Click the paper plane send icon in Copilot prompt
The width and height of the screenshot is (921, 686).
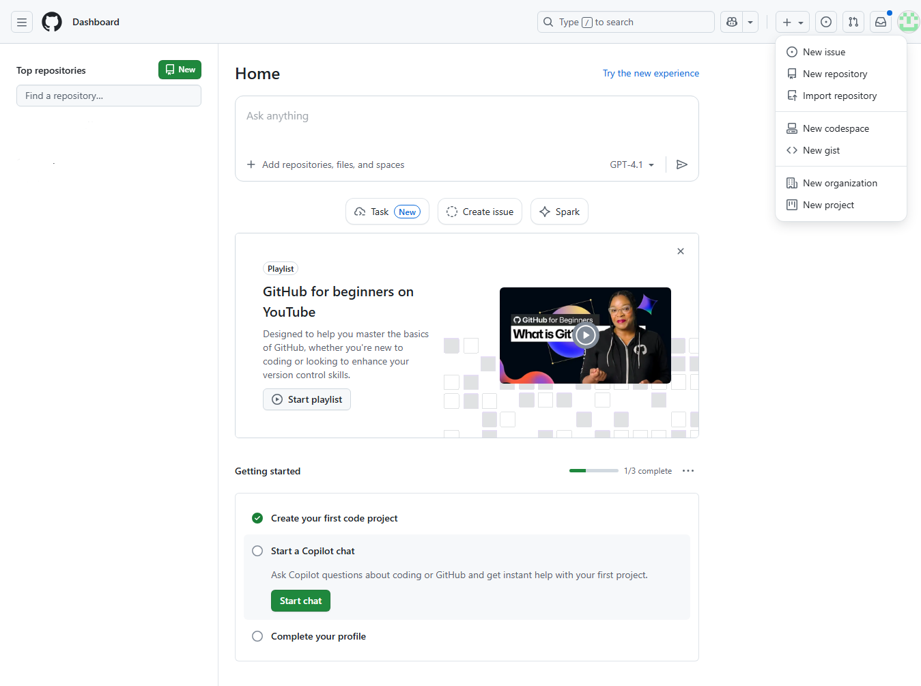(681, 164)
